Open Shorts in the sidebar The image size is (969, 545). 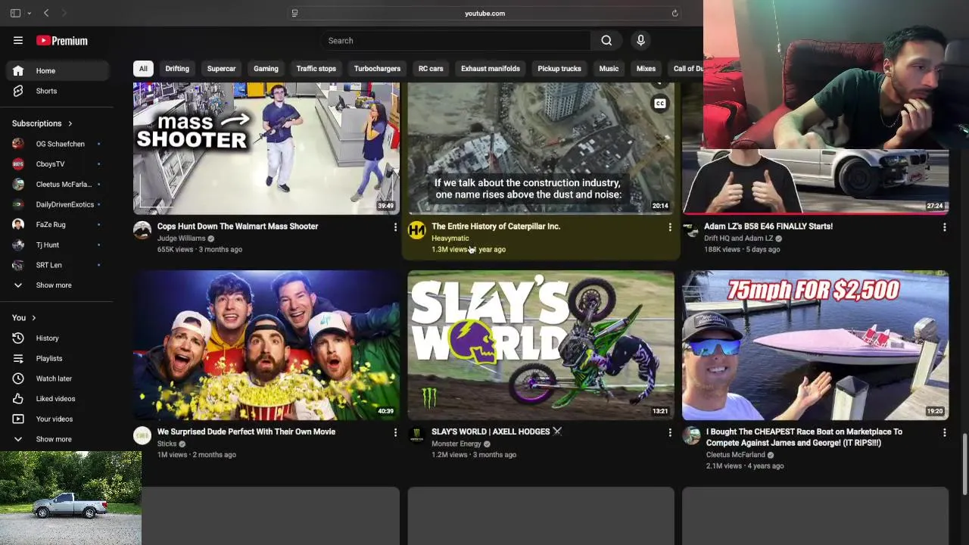(x=58, y=91)
